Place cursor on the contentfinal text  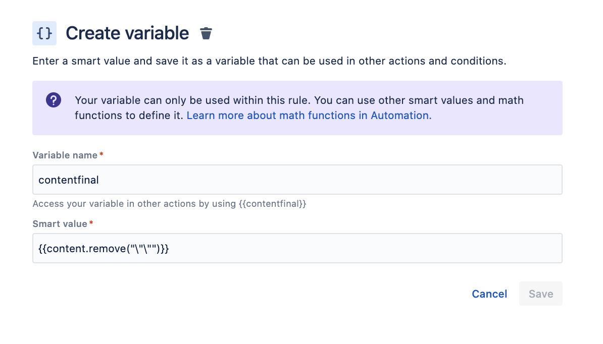click(69, 180)
